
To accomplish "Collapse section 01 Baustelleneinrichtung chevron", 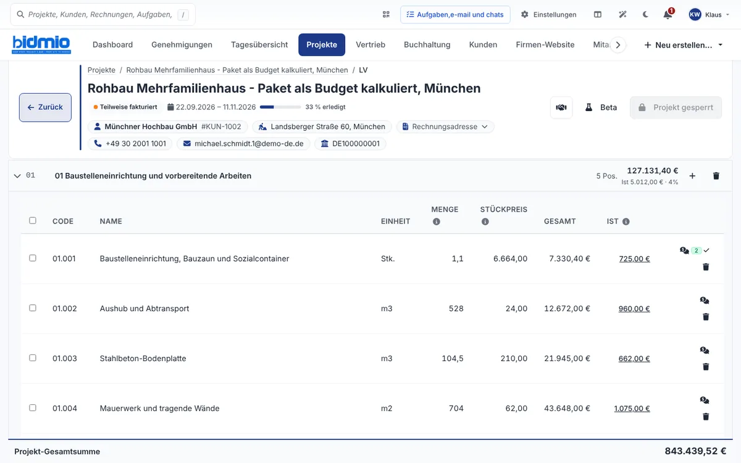I will [17, 176].
